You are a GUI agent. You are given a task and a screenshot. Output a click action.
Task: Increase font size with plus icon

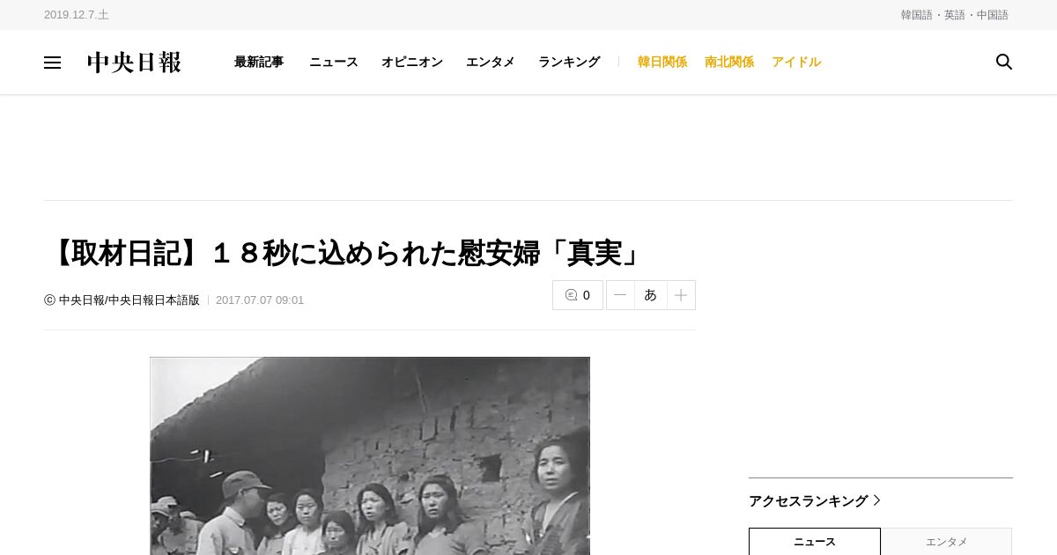point(681,295)
